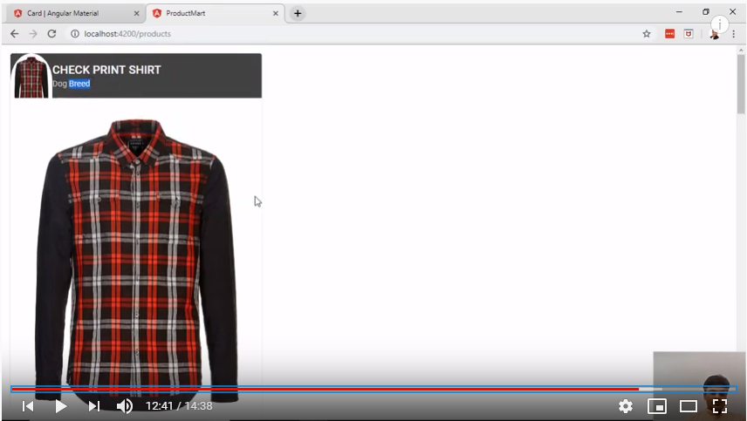Screen dimensions: 747x421
Task: Close the ProductMart tab
Action: click(x=276, y=13)
